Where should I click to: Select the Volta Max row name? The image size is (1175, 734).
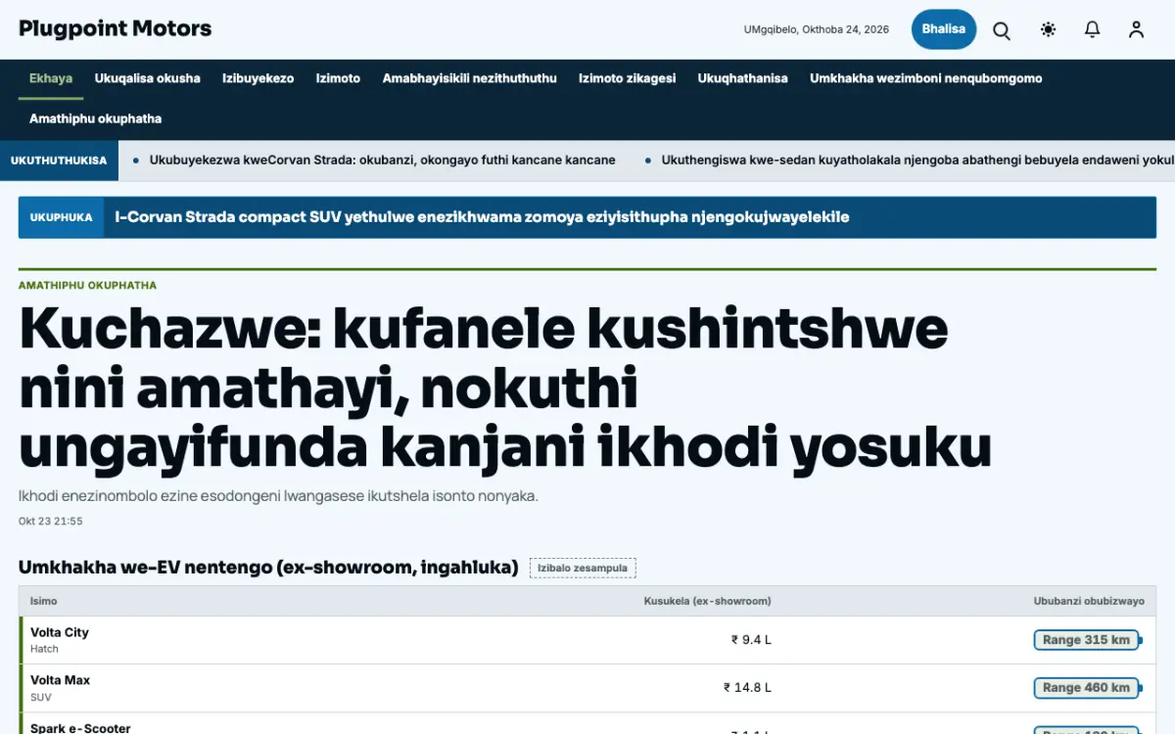(60, 680)
